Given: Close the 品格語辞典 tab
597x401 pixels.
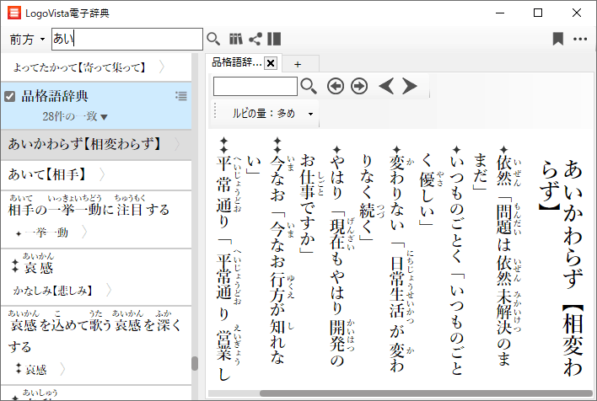Looking at the screenshot, I should 271,63.
